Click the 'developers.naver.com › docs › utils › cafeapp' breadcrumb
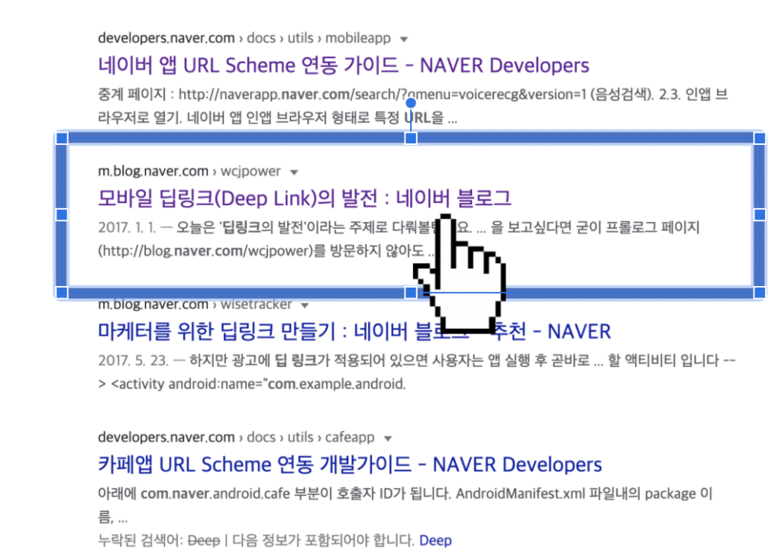 pyautogui.click(x=236, y=437)
